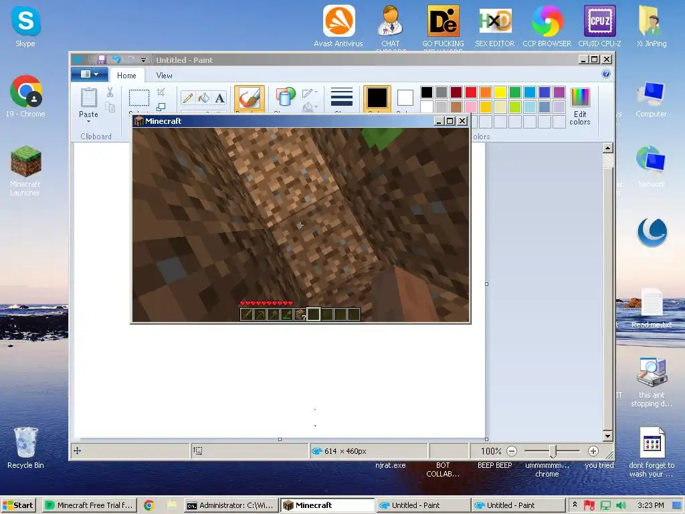This screenshot has height=514, width=685.
Task: Open the Paint file menu button
Action: pos(90,74)
